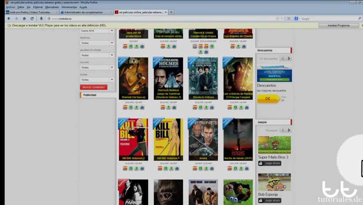Stop loading with the X toolbar button
The width and height of the screenshot is (363, 205).
pos(289,19)
